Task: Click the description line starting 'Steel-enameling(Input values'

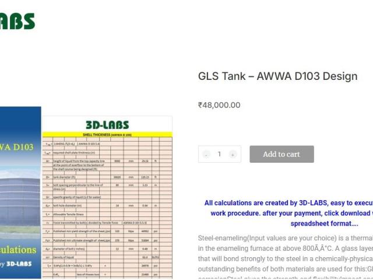Action: click(x=286, y=238)
